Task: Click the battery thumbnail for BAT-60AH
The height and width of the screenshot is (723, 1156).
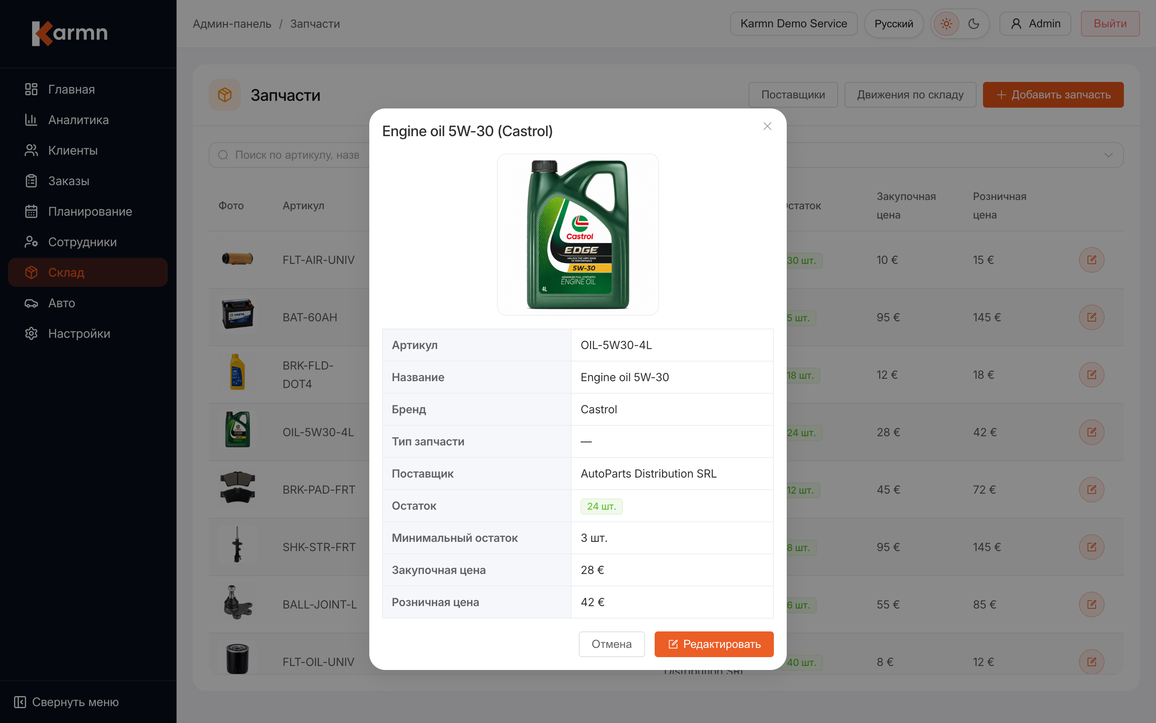Action: [237, 315]
